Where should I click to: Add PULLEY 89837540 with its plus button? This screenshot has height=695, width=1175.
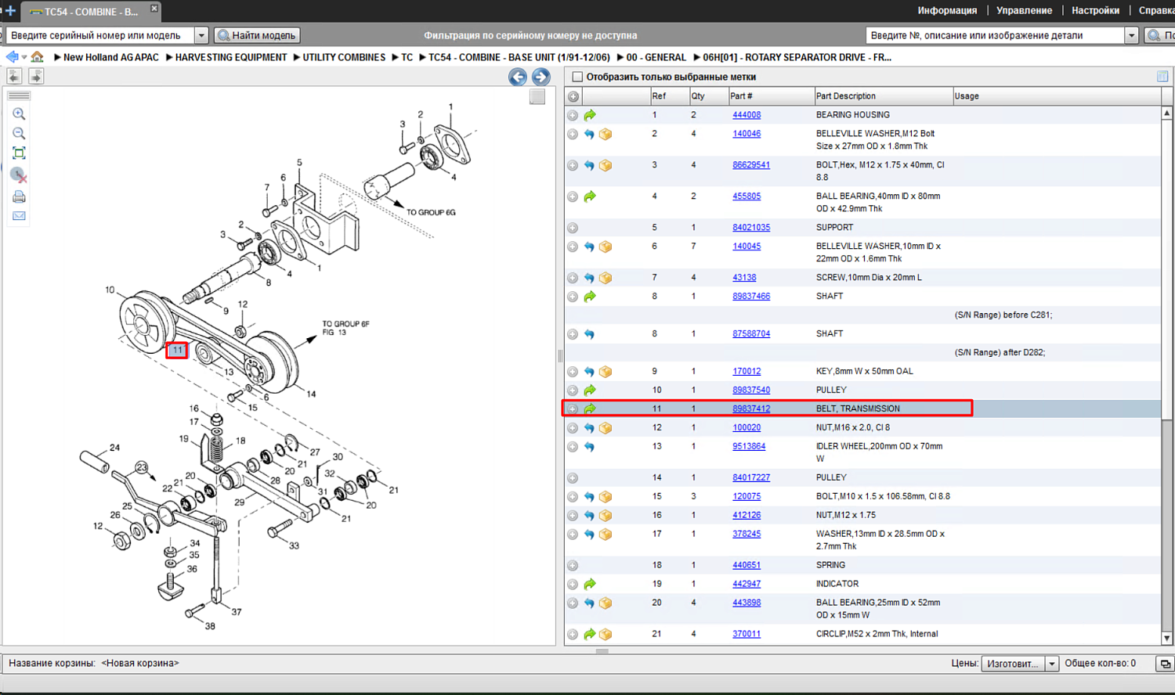573,391
